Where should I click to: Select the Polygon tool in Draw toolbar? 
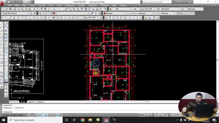2,34
